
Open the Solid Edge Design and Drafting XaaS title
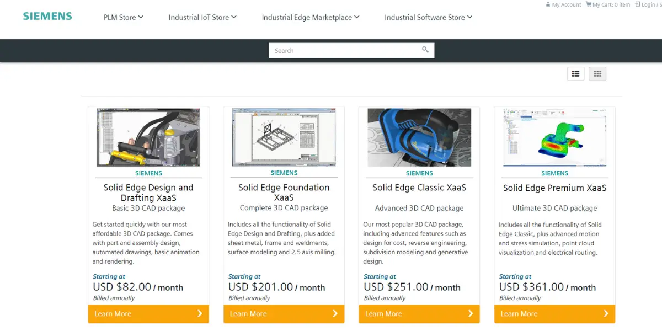click(x=148, y=193)
